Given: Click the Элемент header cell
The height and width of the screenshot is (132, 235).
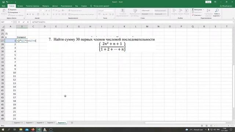Looking at the screenshot, I should [22, 37].
